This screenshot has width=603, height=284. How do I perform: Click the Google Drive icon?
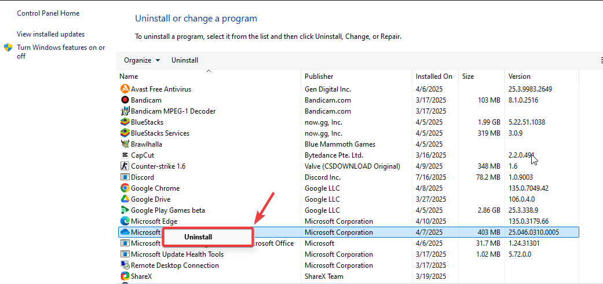click(125, 199)
